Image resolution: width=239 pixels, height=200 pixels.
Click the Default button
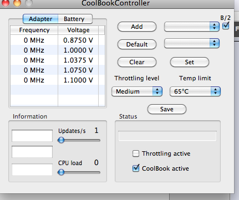pos(137,44)
